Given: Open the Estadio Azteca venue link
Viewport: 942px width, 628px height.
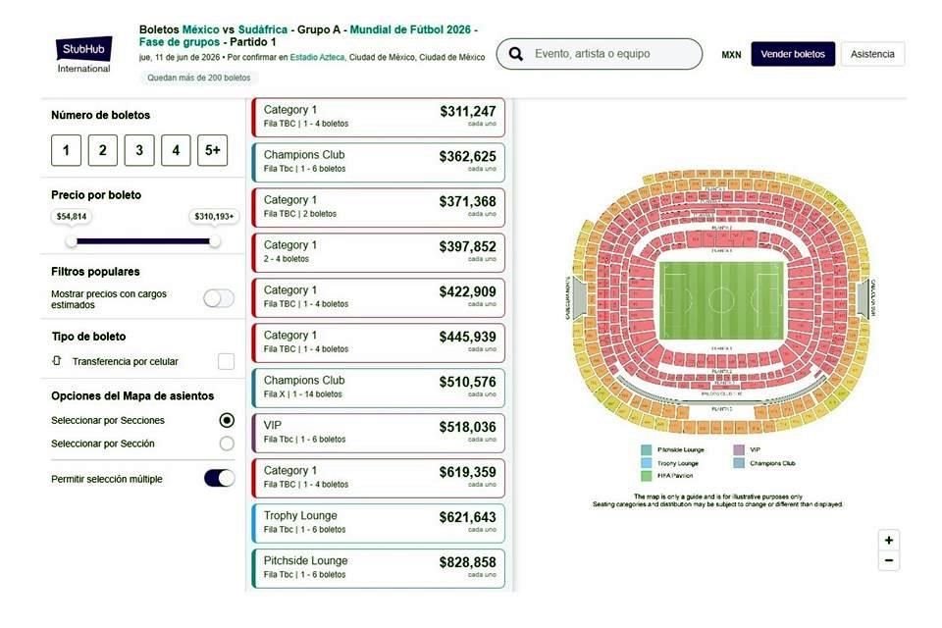Looking at the screenshot, I should [317, 57].
